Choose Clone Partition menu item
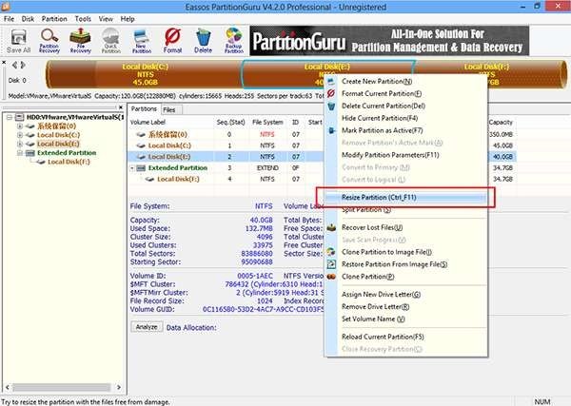 367,277
